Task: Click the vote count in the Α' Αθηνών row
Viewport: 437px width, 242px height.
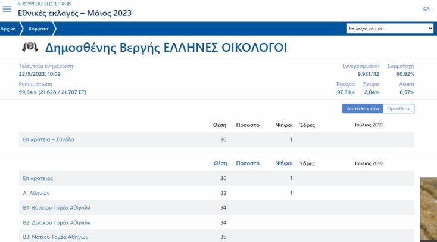Action: click(x=291, y=193)
